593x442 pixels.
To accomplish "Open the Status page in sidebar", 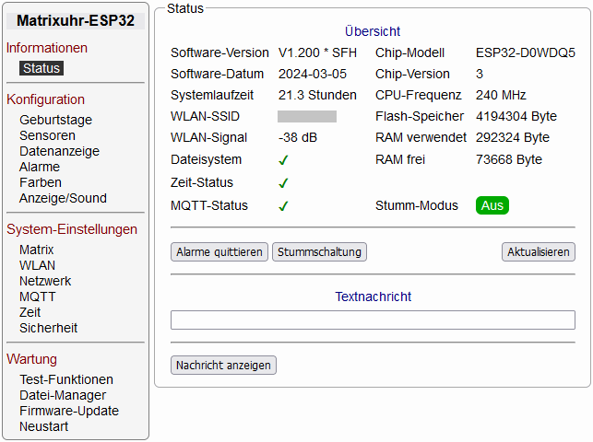I will 42,68.
